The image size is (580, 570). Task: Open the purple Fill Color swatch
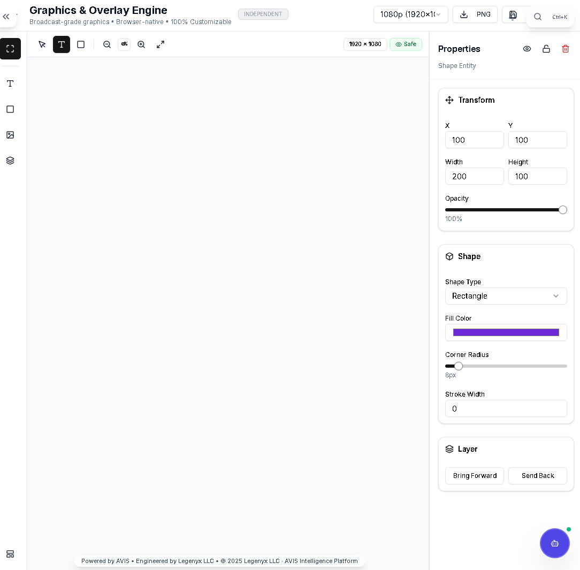[506, 332]
